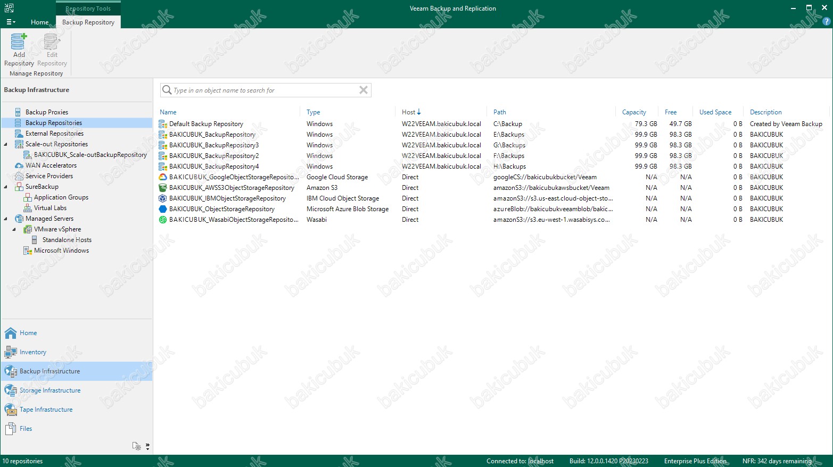Click the IBM Cloud Object Storage repository icon
Image resolution: width=833 pixels, height=467 pixels.
point(163,198)
